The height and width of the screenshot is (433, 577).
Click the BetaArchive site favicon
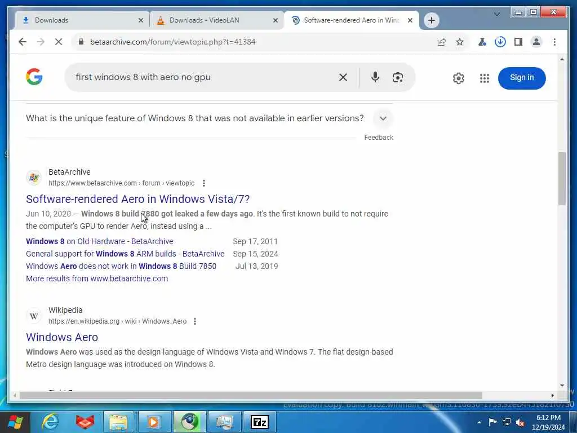click(x=34, y=178)
